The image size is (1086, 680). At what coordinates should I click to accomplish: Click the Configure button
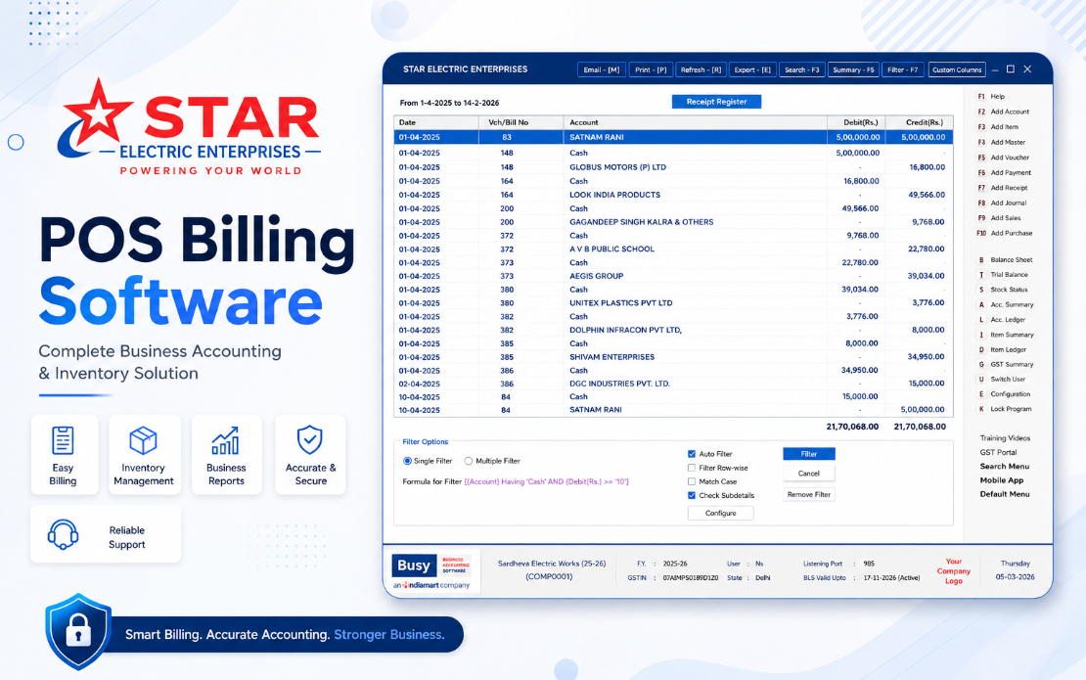pyautogui.click(x=720, y=513)
